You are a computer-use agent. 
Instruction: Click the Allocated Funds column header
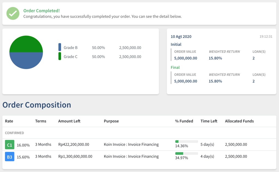click(x=239, y=121)
